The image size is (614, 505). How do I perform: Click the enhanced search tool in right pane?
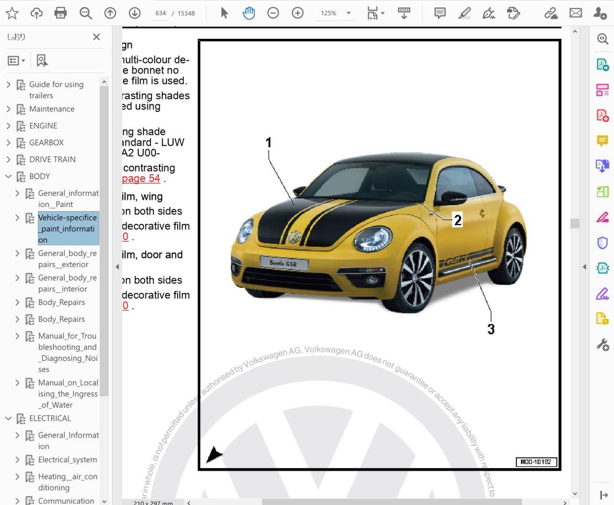click(602, 38)
